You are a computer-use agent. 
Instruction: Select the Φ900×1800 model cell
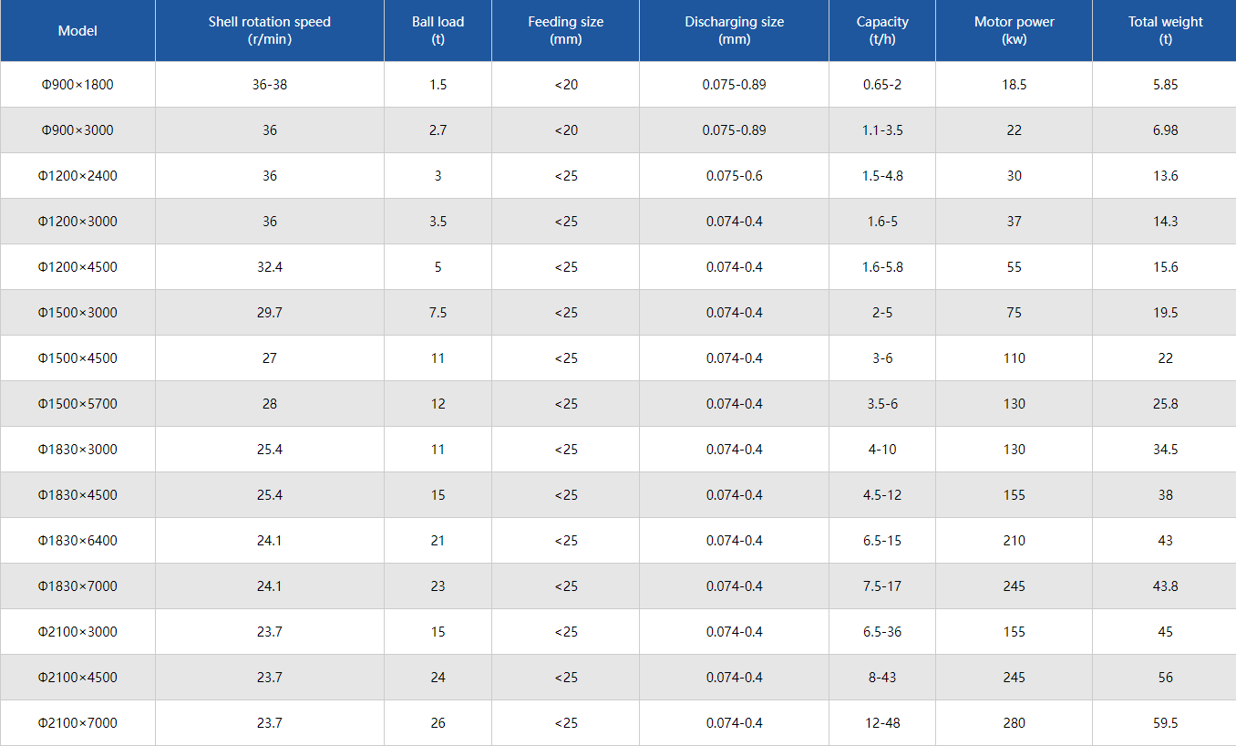(77, 85)
